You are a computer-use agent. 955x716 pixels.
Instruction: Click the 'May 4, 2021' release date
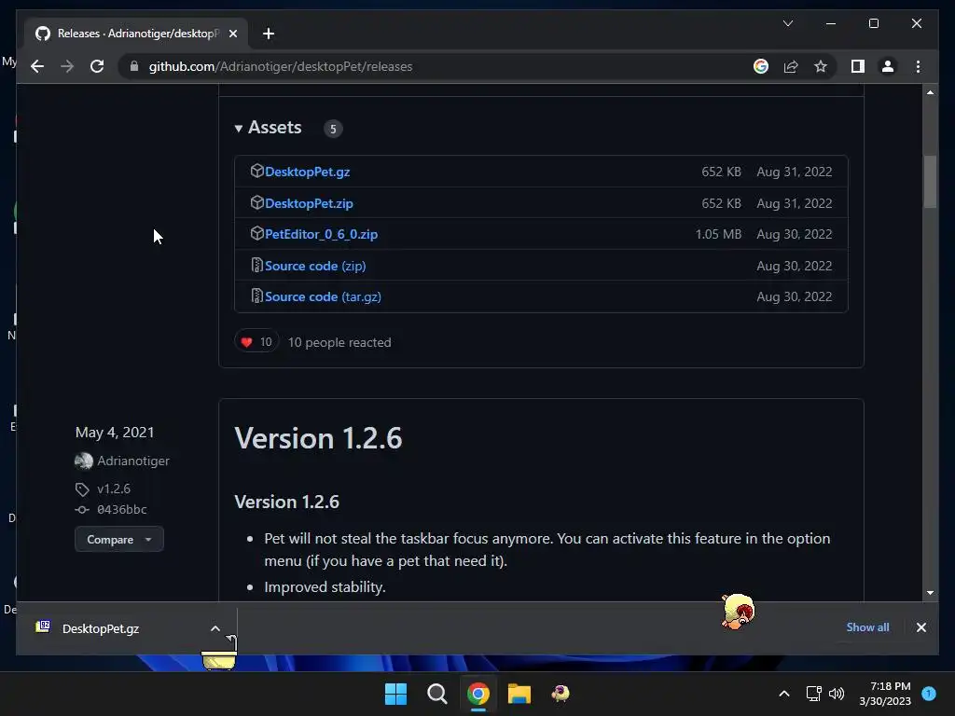pyautogui.click(x=115, y=433)
